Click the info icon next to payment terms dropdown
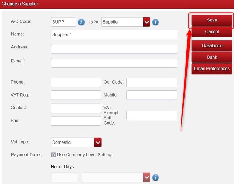Viewport: 234px width, 184px height. [155, 177]
